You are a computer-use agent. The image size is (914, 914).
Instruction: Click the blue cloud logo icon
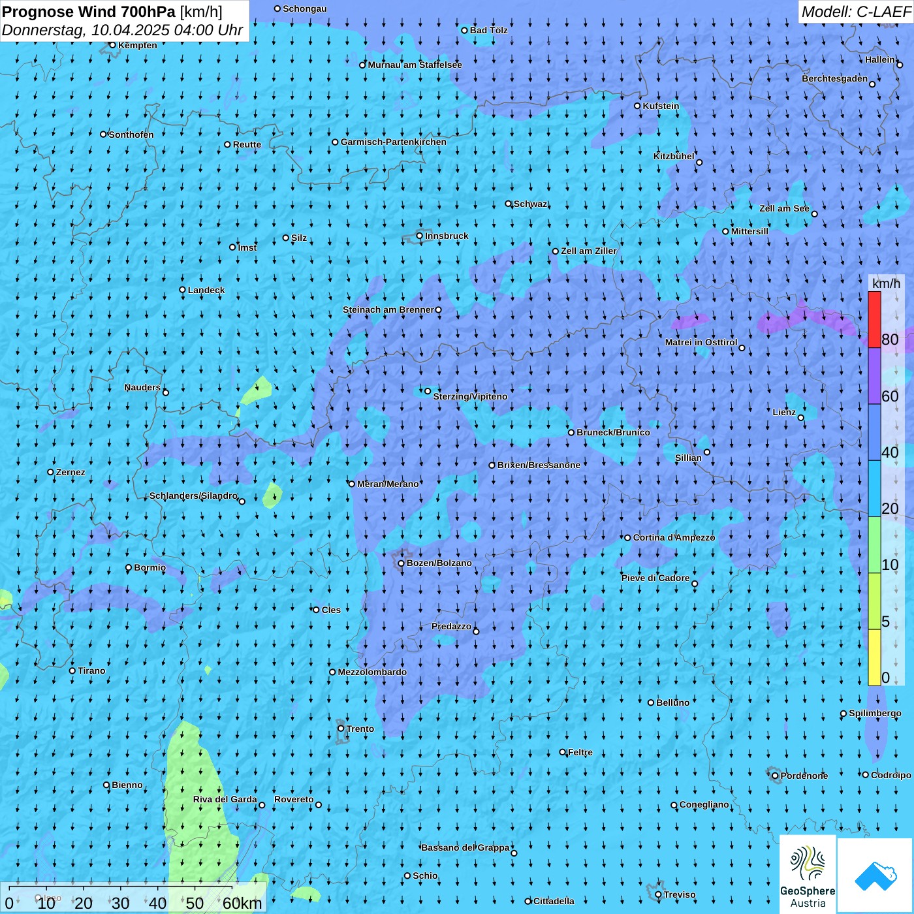pyautogui.click(x=875, y=875)
